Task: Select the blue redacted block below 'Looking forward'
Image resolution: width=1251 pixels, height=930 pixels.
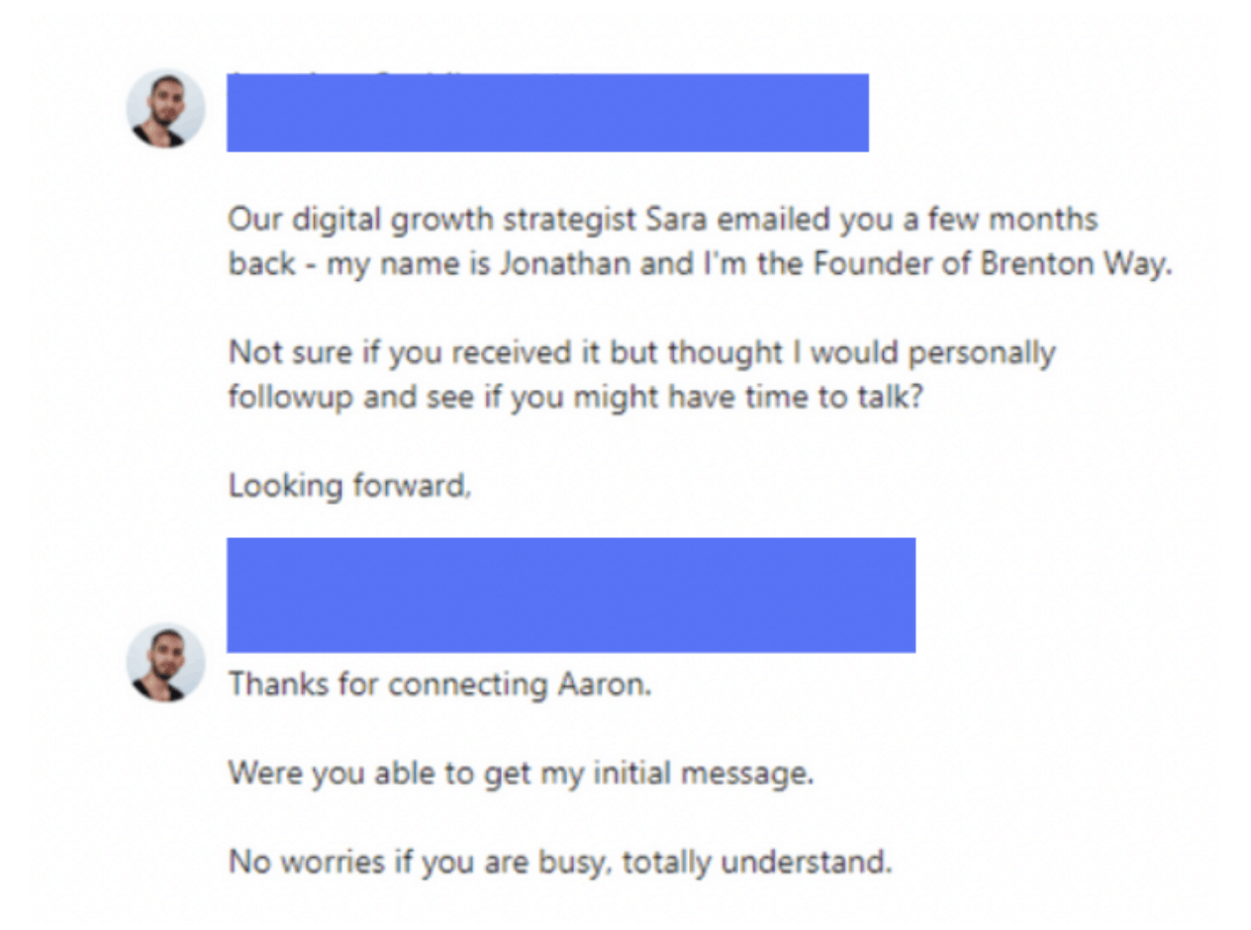Action: tap(571, 595)
